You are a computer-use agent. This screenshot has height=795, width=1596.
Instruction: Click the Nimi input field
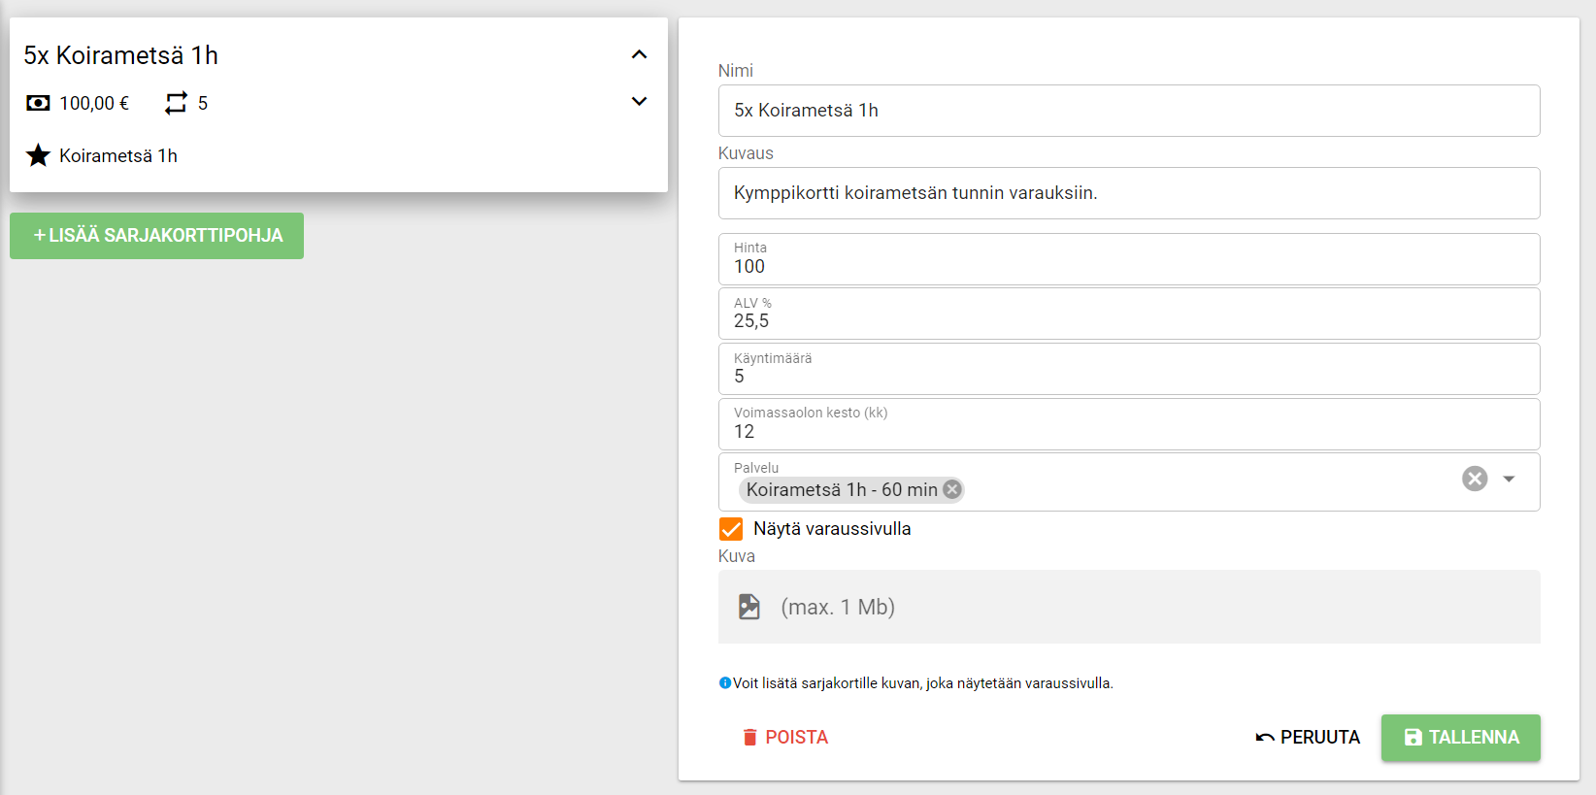coord(1129,111)
